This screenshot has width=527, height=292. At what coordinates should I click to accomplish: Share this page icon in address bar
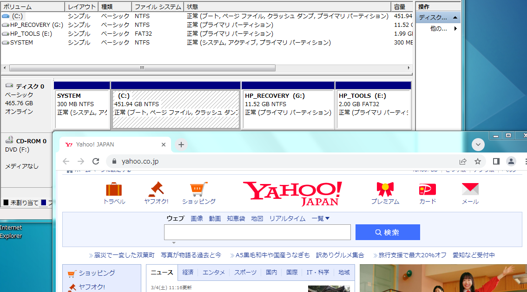point(463,161)
